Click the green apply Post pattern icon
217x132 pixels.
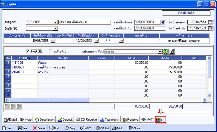tap(166, 51)
